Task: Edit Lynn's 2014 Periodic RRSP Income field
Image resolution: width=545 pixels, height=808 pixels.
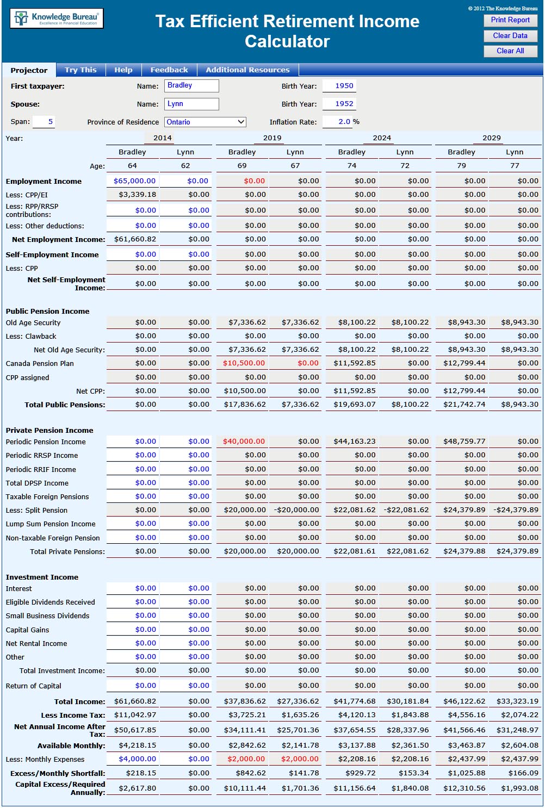Action: click(x=186, y=455)
